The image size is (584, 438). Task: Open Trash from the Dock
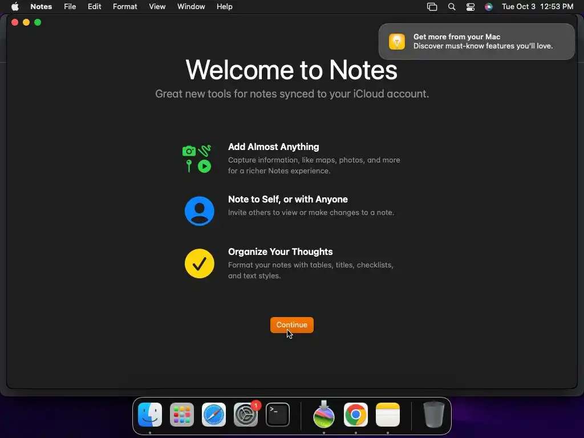point(434,415)
